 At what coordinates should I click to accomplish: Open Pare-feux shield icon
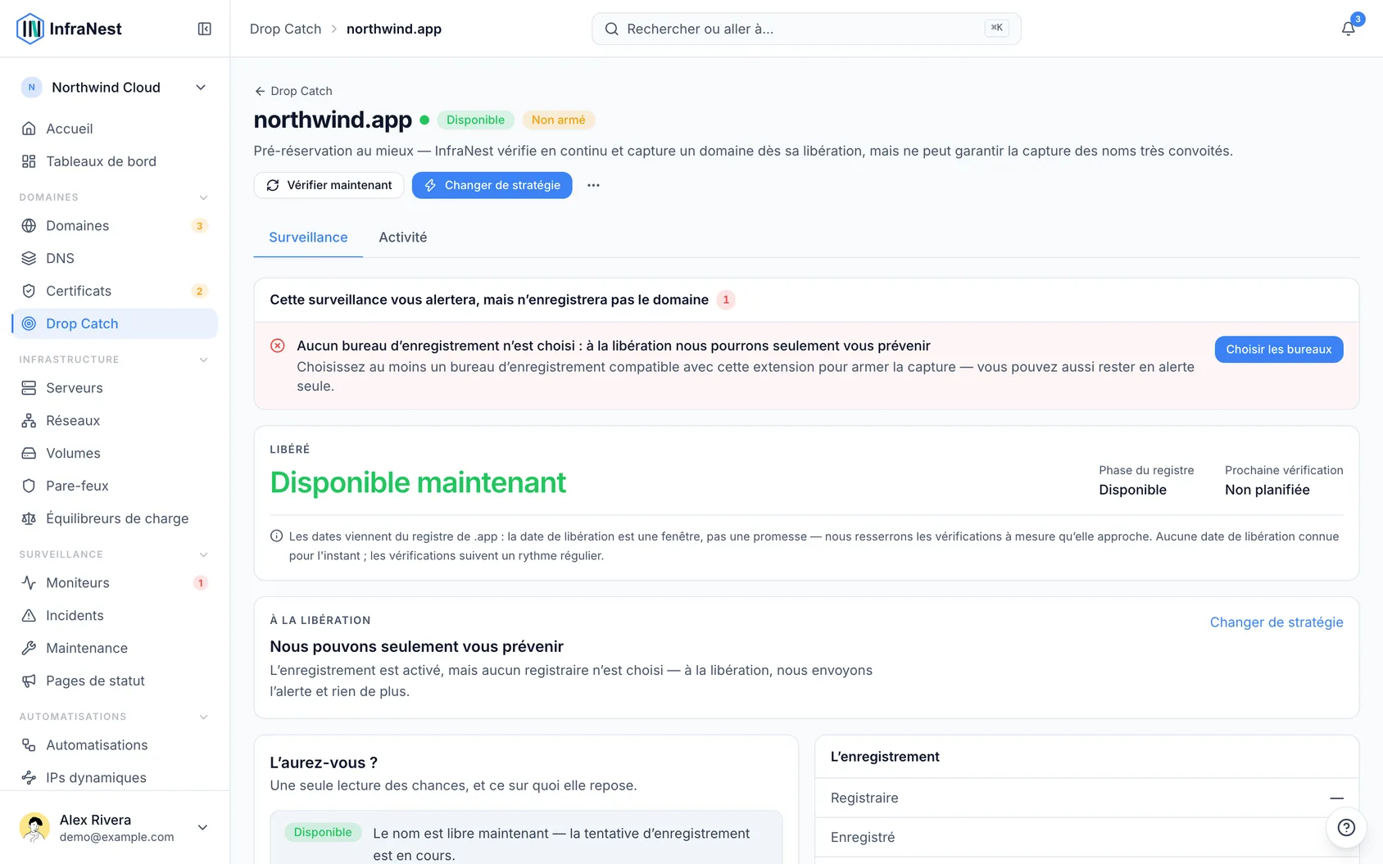29,486
